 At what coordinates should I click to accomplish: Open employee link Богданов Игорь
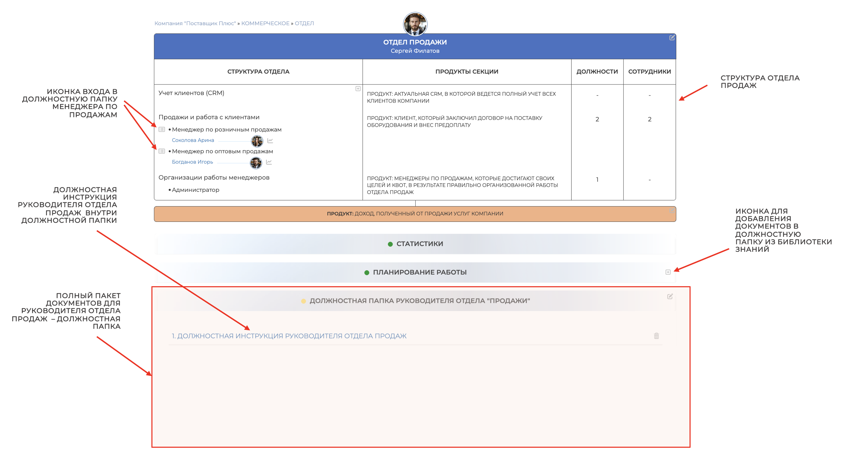192,162
